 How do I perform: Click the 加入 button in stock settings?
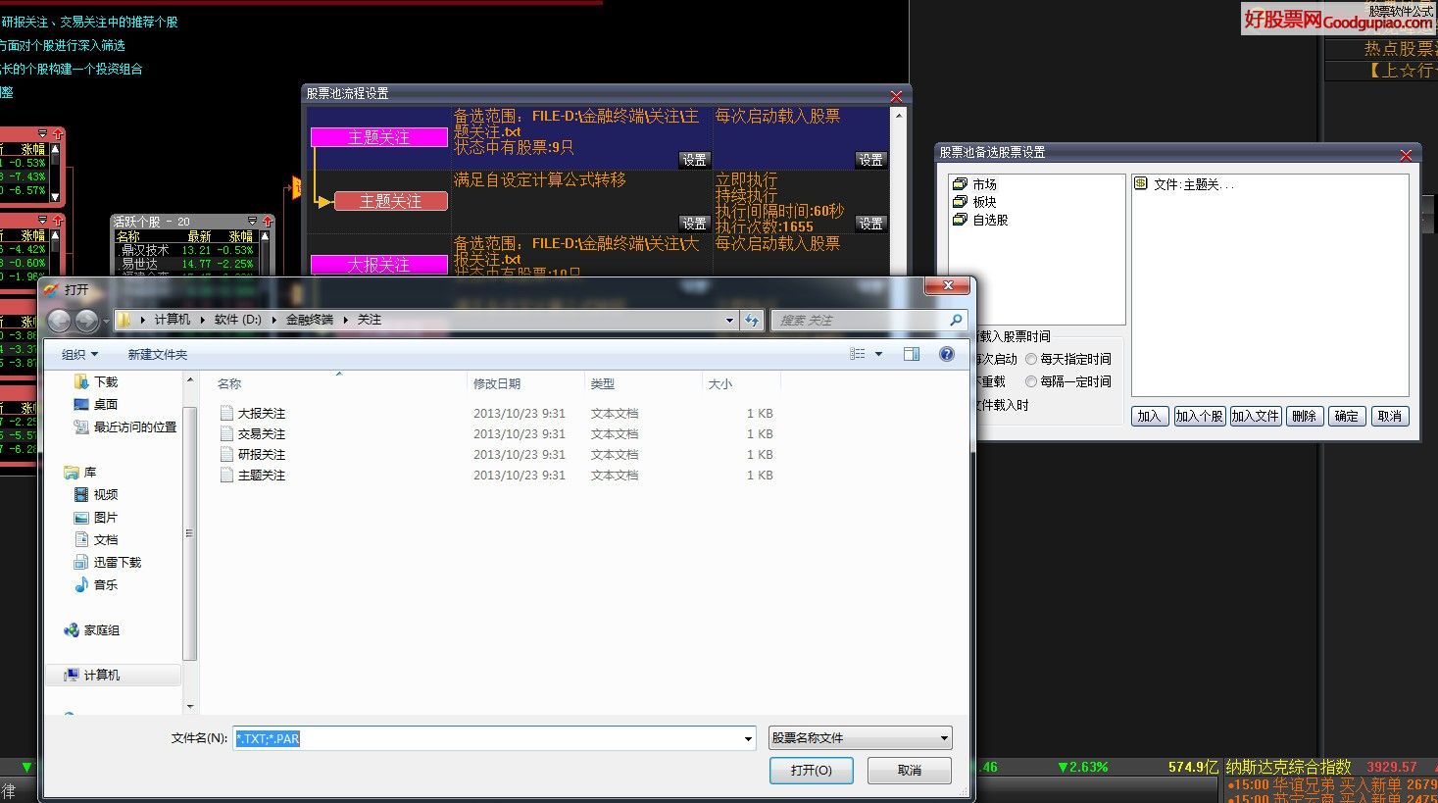pyautogui.click(x=1149, y=416)
